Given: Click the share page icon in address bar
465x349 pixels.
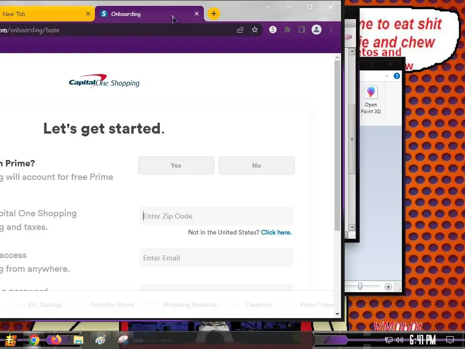Looking at the screenshot, I should click(240, 30).
